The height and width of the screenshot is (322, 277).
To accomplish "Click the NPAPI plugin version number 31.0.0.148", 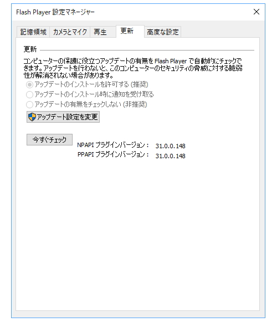I will coord(170,146).
